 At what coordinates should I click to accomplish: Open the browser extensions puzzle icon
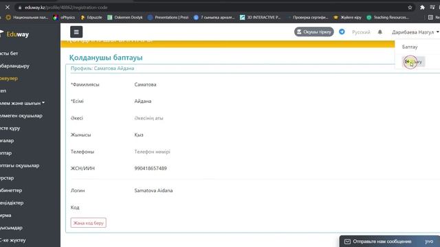[422, 8]
